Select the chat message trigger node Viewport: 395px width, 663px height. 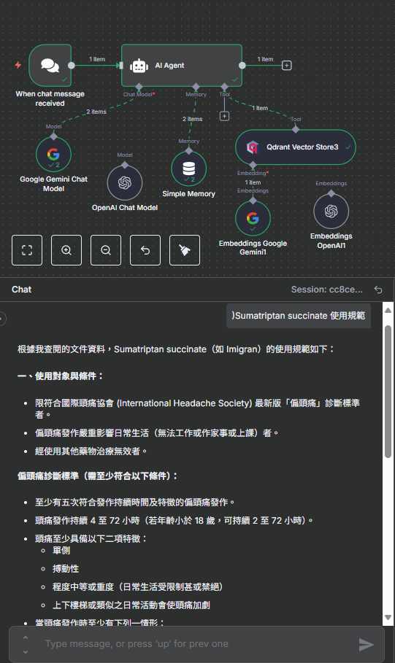[50, 66]
